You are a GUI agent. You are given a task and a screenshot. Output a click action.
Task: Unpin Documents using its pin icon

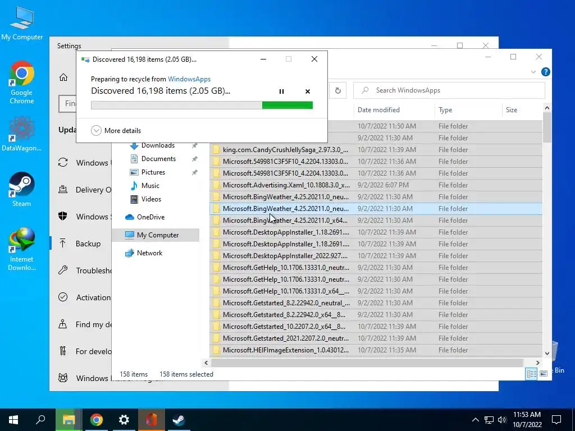click(194, 159)
